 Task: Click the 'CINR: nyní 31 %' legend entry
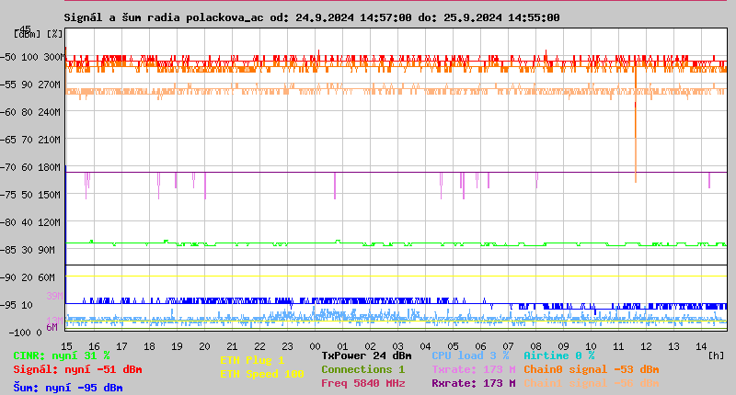pyautogui.click(x=62, y=356)
